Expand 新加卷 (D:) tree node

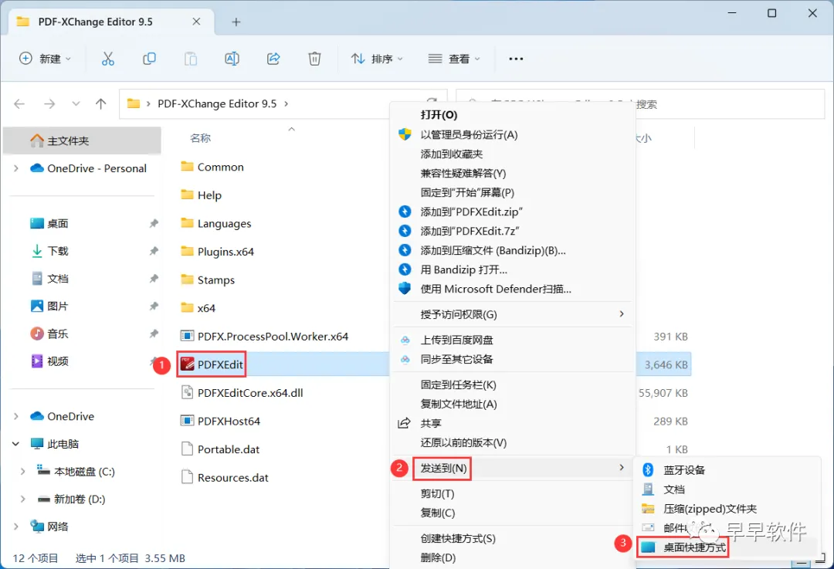coord(23,500)
